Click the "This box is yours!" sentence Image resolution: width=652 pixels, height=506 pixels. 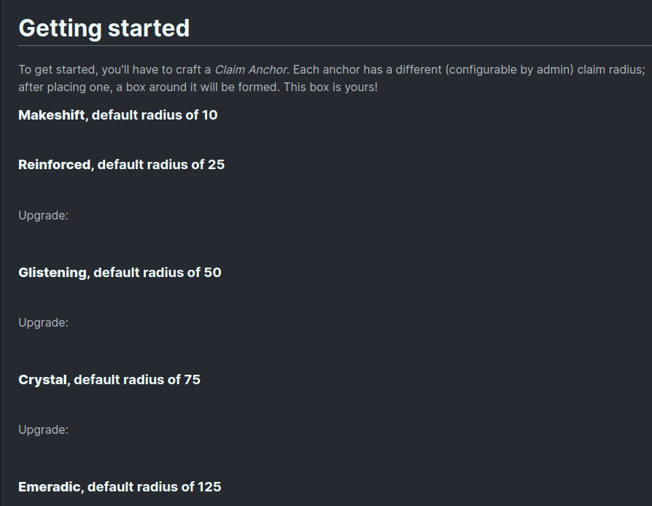[x=330, y=87]
